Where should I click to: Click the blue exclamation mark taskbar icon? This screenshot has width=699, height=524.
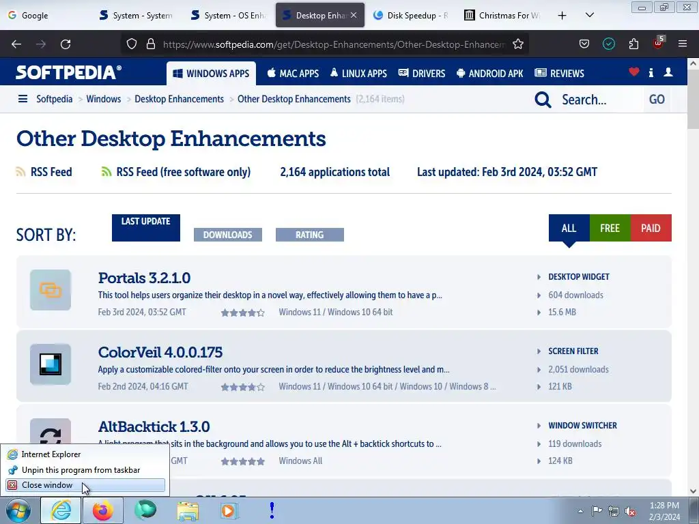272,510
